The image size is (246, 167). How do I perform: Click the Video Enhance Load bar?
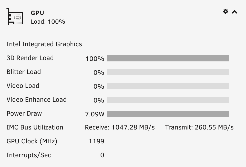[168, 100]
